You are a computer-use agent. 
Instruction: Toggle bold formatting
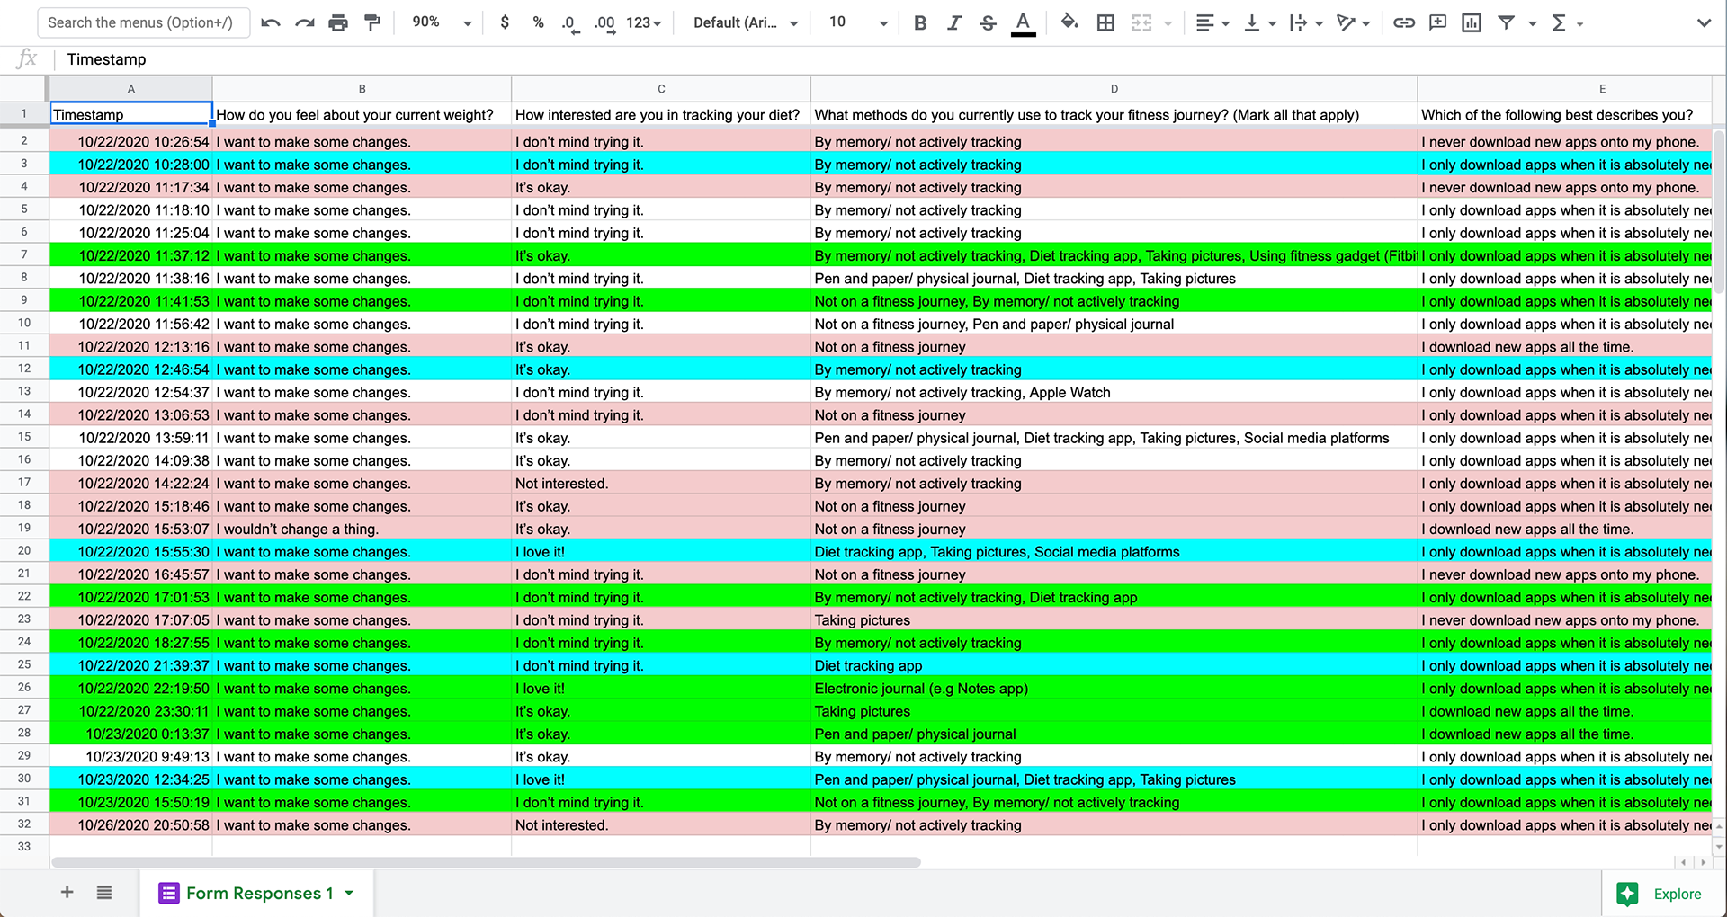[920, 23]
